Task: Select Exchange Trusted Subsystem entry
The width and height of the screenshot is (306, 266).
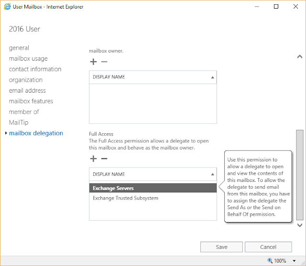Action: (153, 198)
